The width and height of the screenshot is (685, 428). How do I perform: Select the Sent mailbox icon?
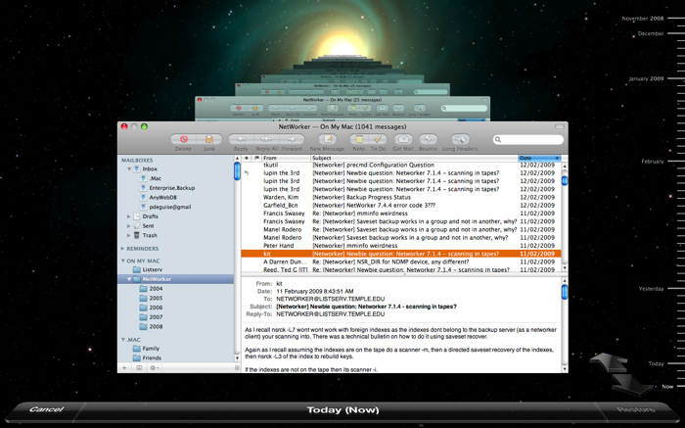click(x=137, y=225)
